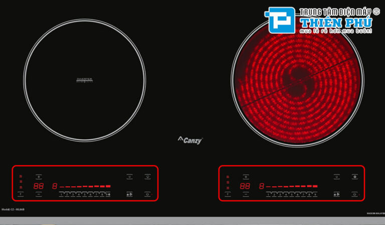This screenshot has width=385, height=225.
Task: Touch the red level bar on the right panel
Action: 292,186
